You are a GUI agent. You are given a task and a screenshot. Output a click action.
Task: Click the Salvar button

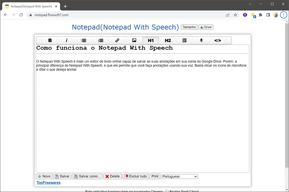(62, 176)
